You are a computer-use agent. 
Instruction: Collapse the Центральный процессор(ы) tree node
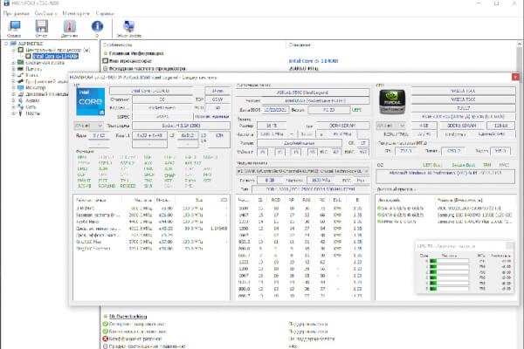(x=14, y=50)
